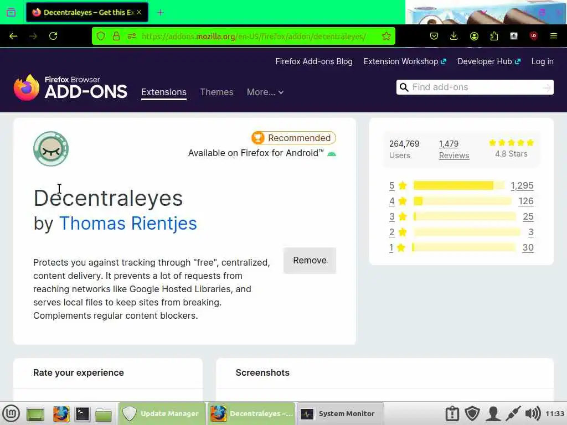Click the clipboard notification tray icon
The image size is (567, 425).
tap(452, 413)
